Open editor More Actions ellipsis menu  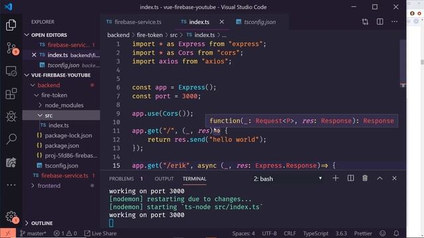(x=394, y=22)
